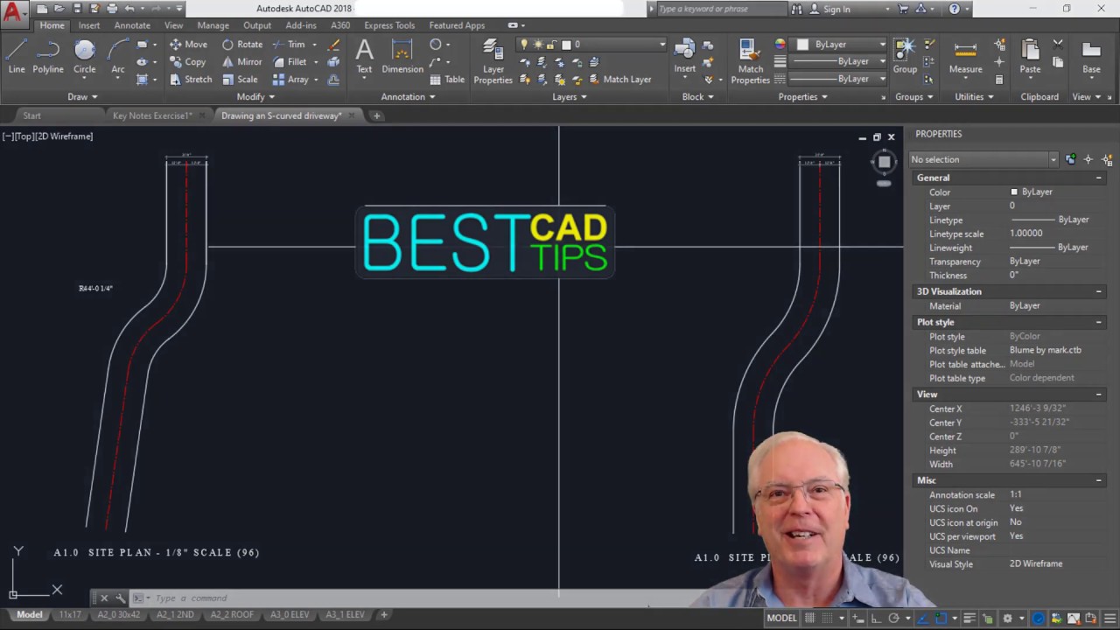The height and width of the screenshot is (630, 1120).
Task: Select the Fillet tool
Action: point(290,62)
